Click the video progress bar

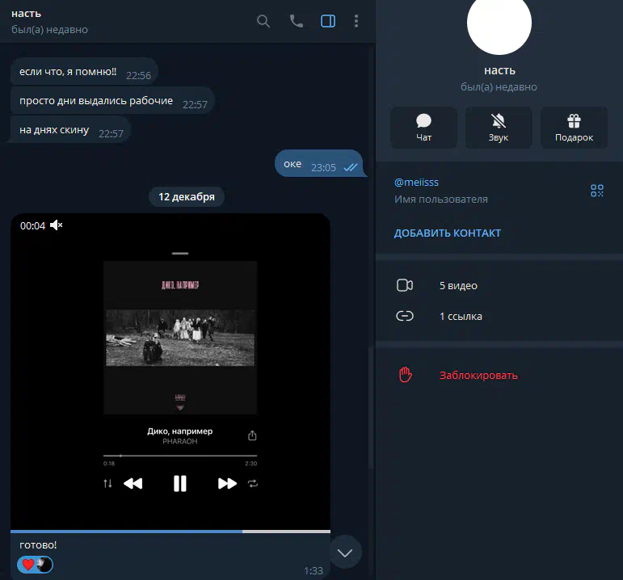[170, 532]
